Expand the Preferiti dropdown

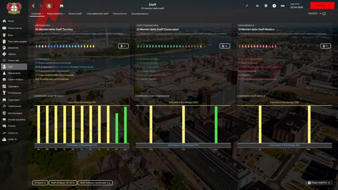(315, 14)
